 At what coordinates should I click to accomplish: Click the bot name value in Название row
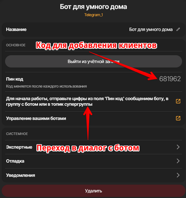pyautogui.click(x=151, y=29)
